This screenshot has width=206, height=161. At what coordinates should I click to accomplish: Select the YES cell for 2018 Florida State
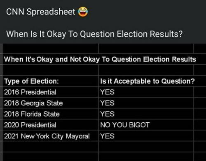[146, 114]
